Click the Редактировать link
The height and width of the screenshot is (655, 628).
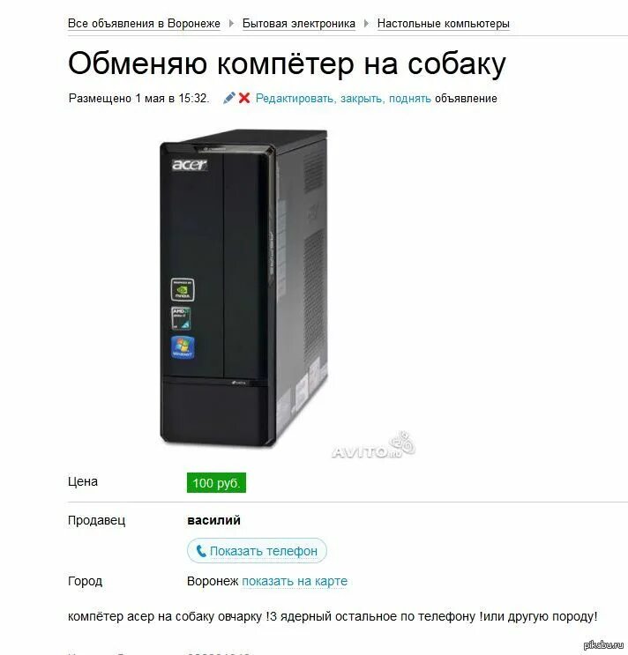coord(295,99)
